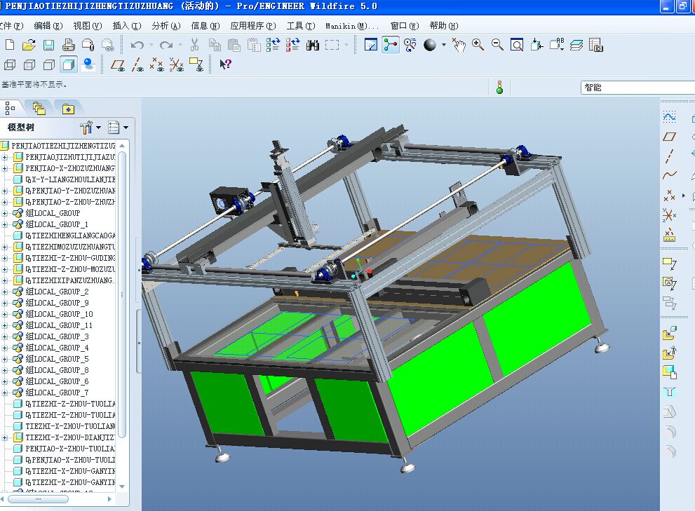Image resolution: width=695 pixels, height=511 pixels.
Task: Toggle coordinate systems display
Action: [x=177, y=64]
